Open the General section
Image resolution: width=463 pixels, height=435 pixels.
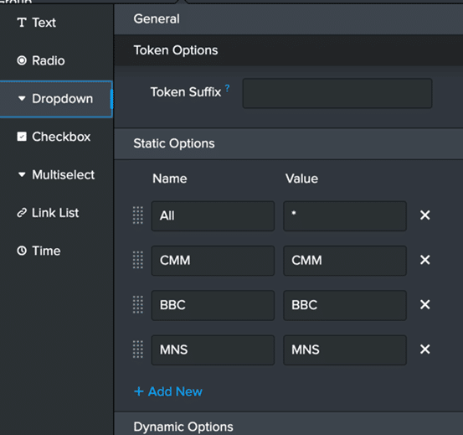coord(288,19)
